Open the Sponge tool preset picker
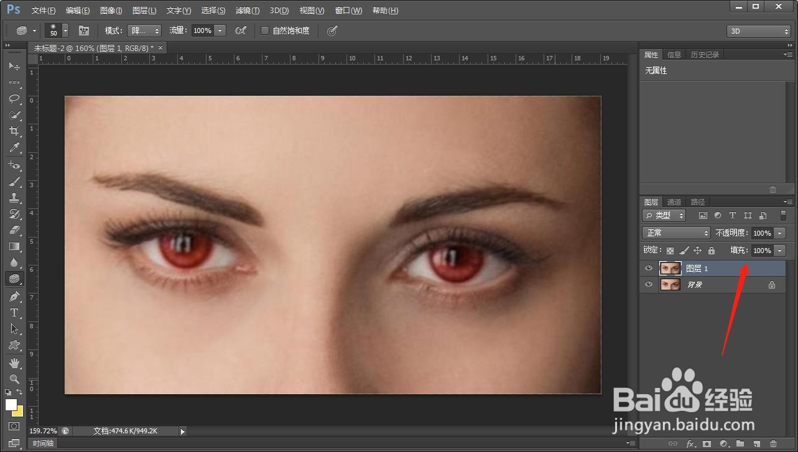The width and height of the screenshot is (798, 452). (x=26, y=30)
